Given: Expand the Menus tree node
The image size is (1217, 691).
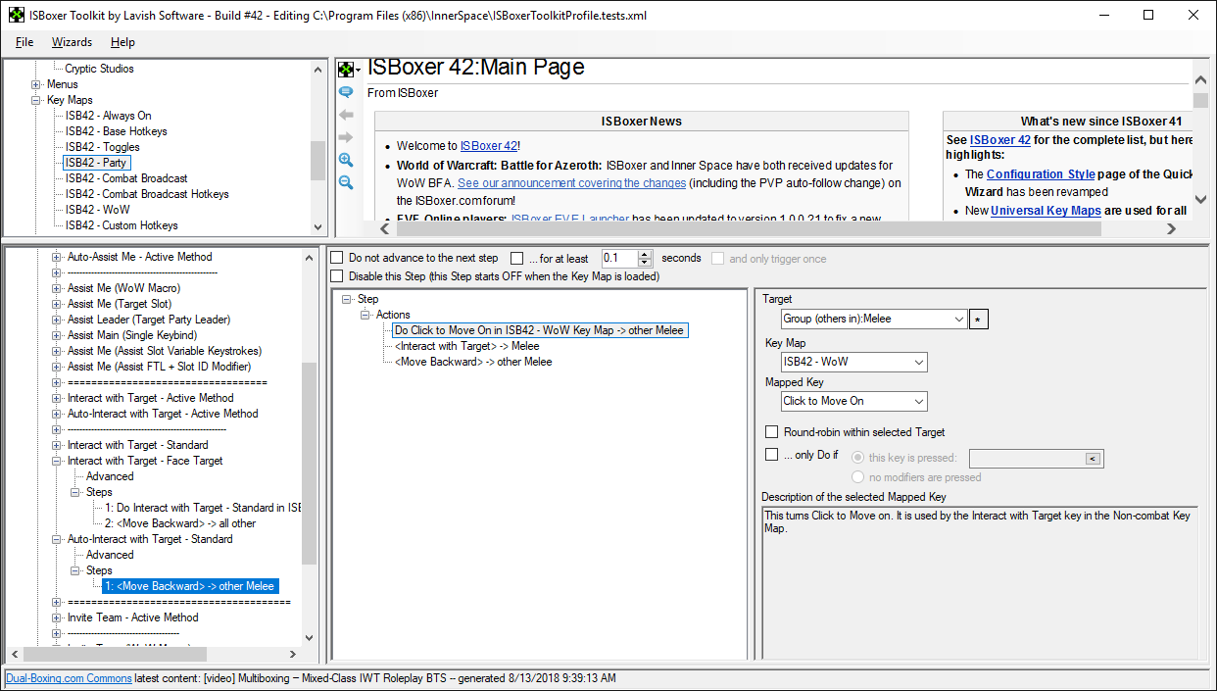Looking at the screenshot, I should (x=36, y=84).
